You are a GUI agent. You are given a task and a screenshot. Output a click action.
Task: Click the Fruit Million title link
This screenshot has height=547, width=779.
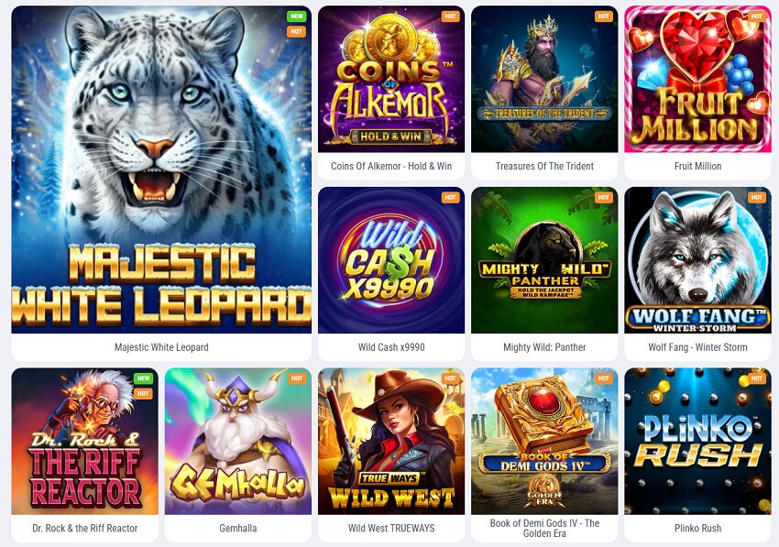tap(697, 166)
